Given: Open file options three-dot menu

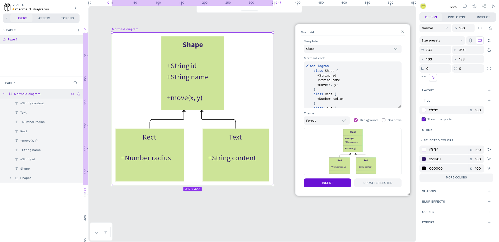Looking at the screenshot, I should point(75,7).
